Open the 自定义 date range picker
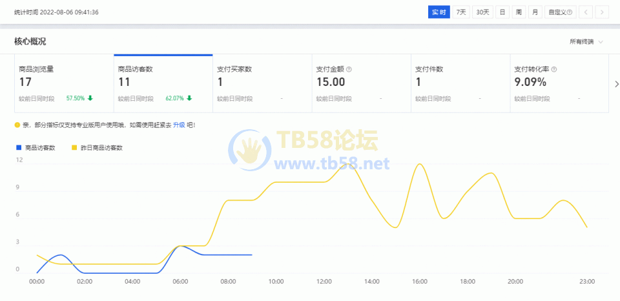Viewport: 620px width, 301px height. click(559, 12)
